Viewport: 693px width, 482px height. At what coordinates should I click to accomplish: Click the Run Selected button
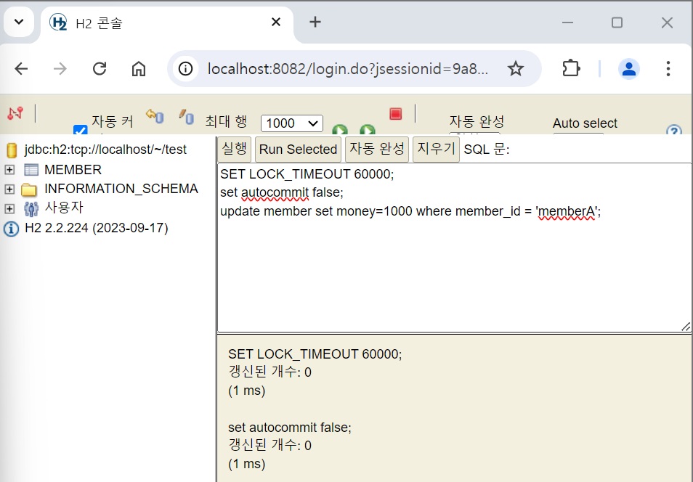298,150
